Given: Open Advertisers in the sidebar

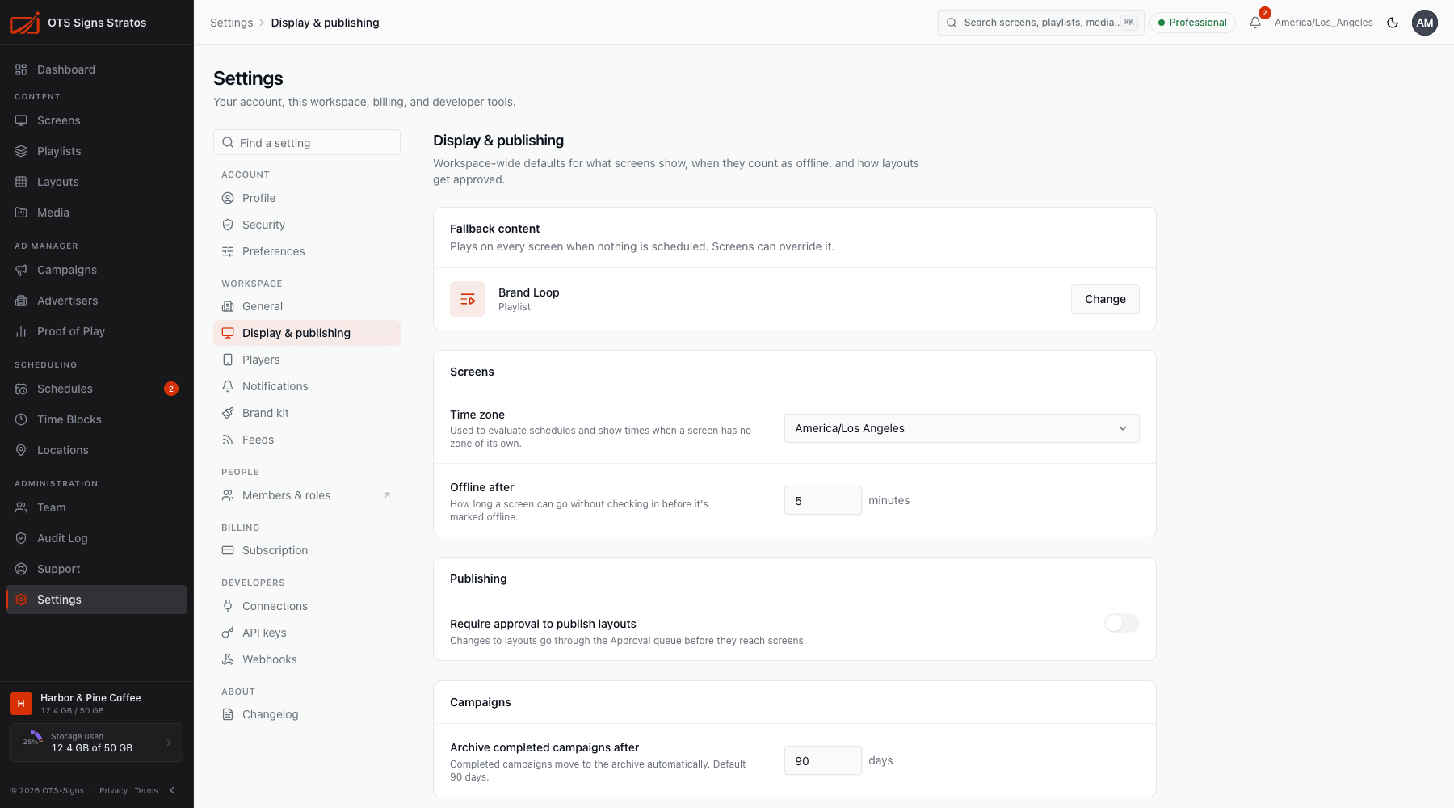Looking at the screenshot, I should pos(97,301).
